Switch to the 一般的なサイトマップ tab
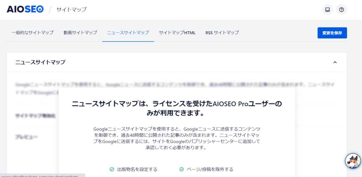The image size is (362, 177). click(x=33, y=33)
